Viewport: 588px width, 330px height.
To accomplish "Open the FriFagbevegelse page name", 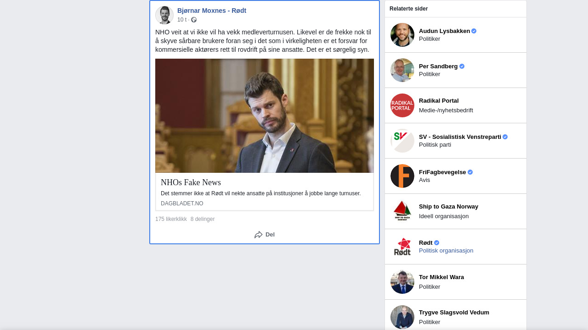I will point(442,172).
